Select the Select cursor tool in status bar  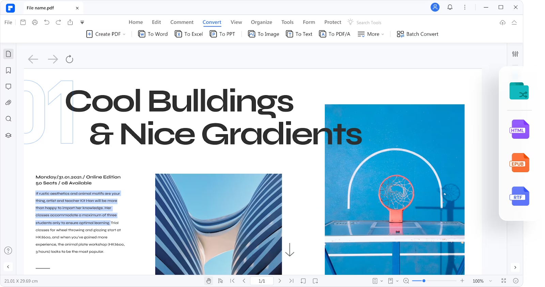[220, 281]
